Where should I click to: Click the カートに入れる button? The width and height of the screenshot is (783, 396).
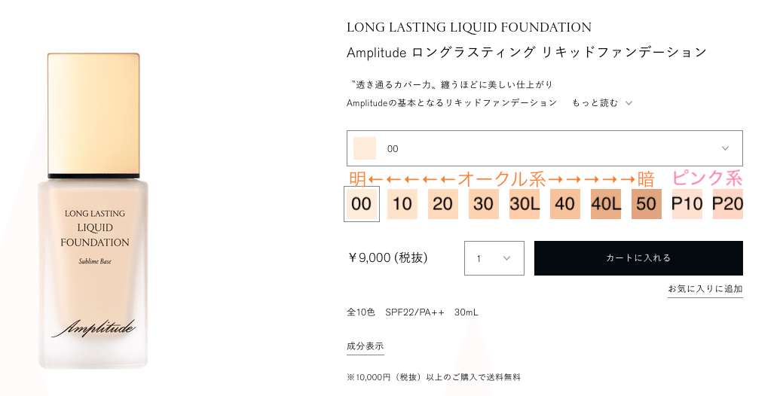638,258
